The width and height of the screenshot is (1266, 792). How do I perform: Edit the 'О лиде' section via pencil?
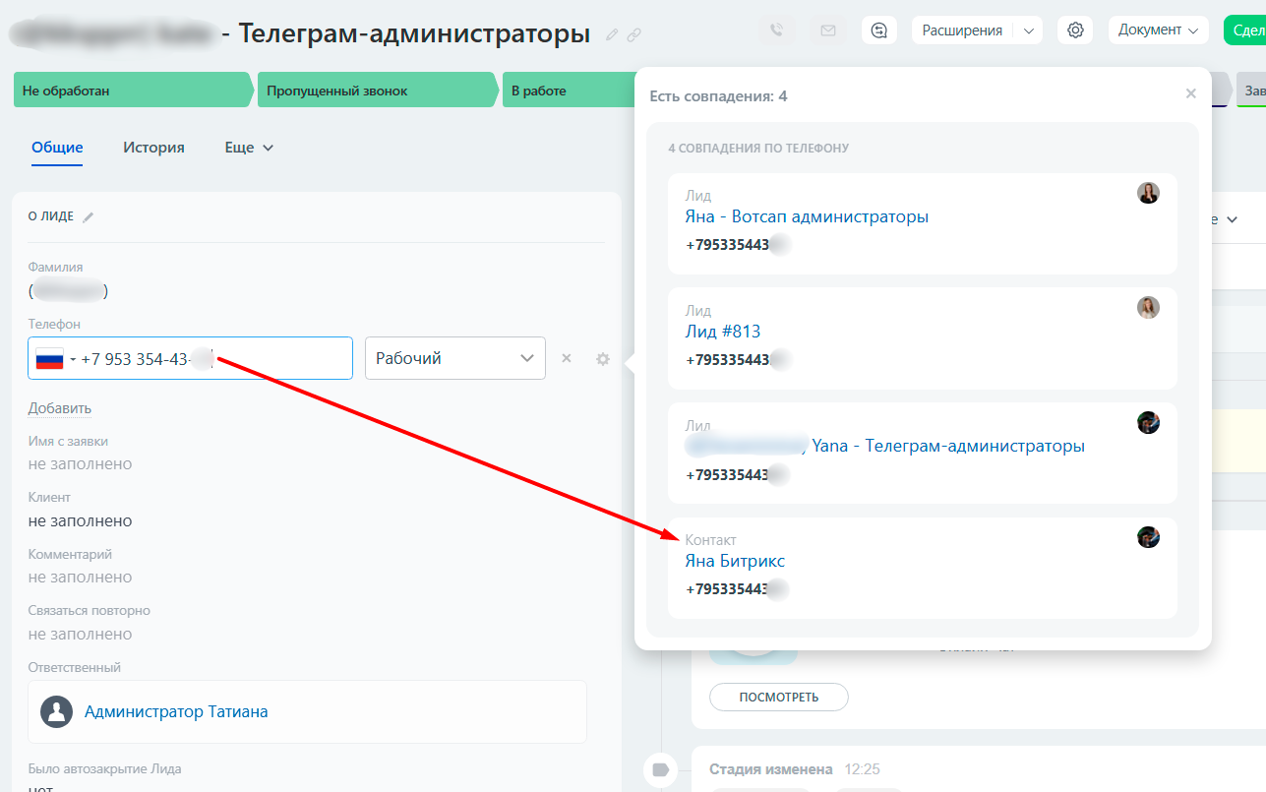pos(89,216)
